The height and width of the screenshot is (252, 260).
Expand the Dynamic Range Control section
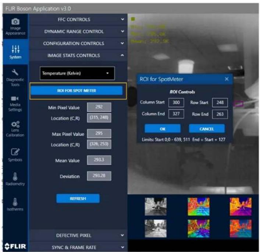point(78,32)
